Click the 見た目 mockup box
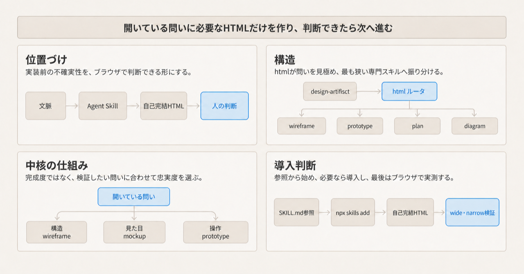 135,232
